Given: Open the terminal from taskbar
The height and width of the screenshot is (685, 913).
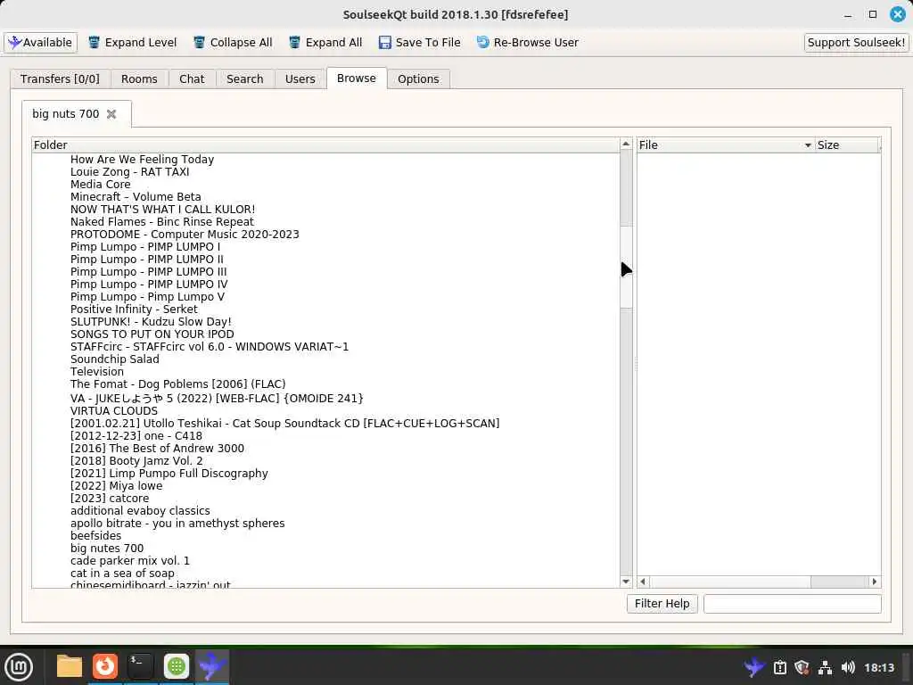Looking at the screenshot, I should pos(140,666).
